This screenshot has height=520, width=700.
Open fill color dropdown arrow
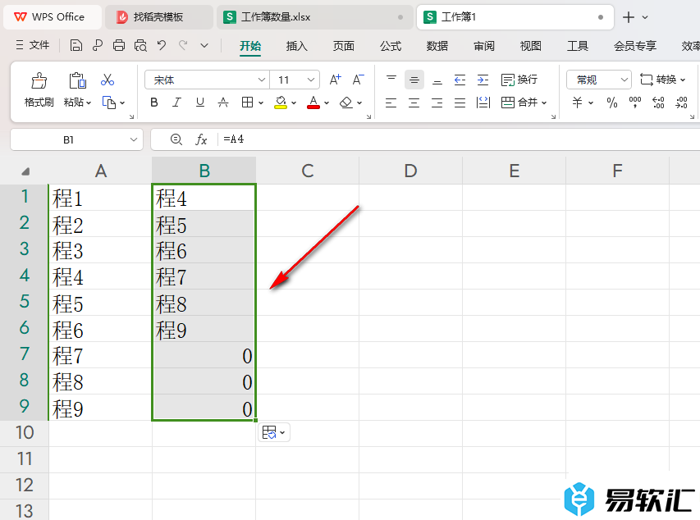(294, 103)
